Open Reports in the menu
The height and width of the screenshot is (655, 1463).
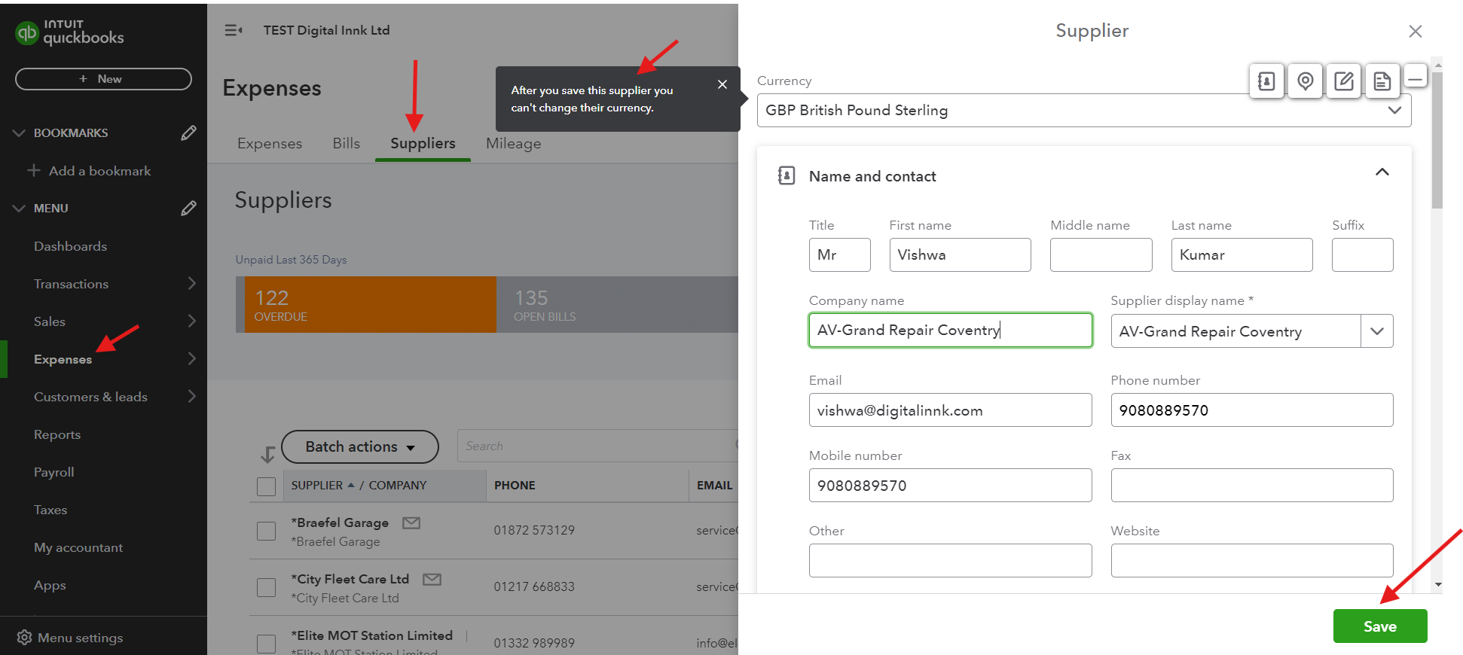(57, 434)
